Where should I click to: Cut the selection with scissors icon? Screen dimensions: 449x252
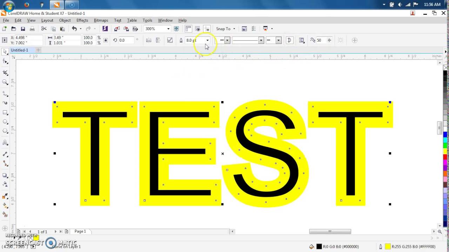44,29
